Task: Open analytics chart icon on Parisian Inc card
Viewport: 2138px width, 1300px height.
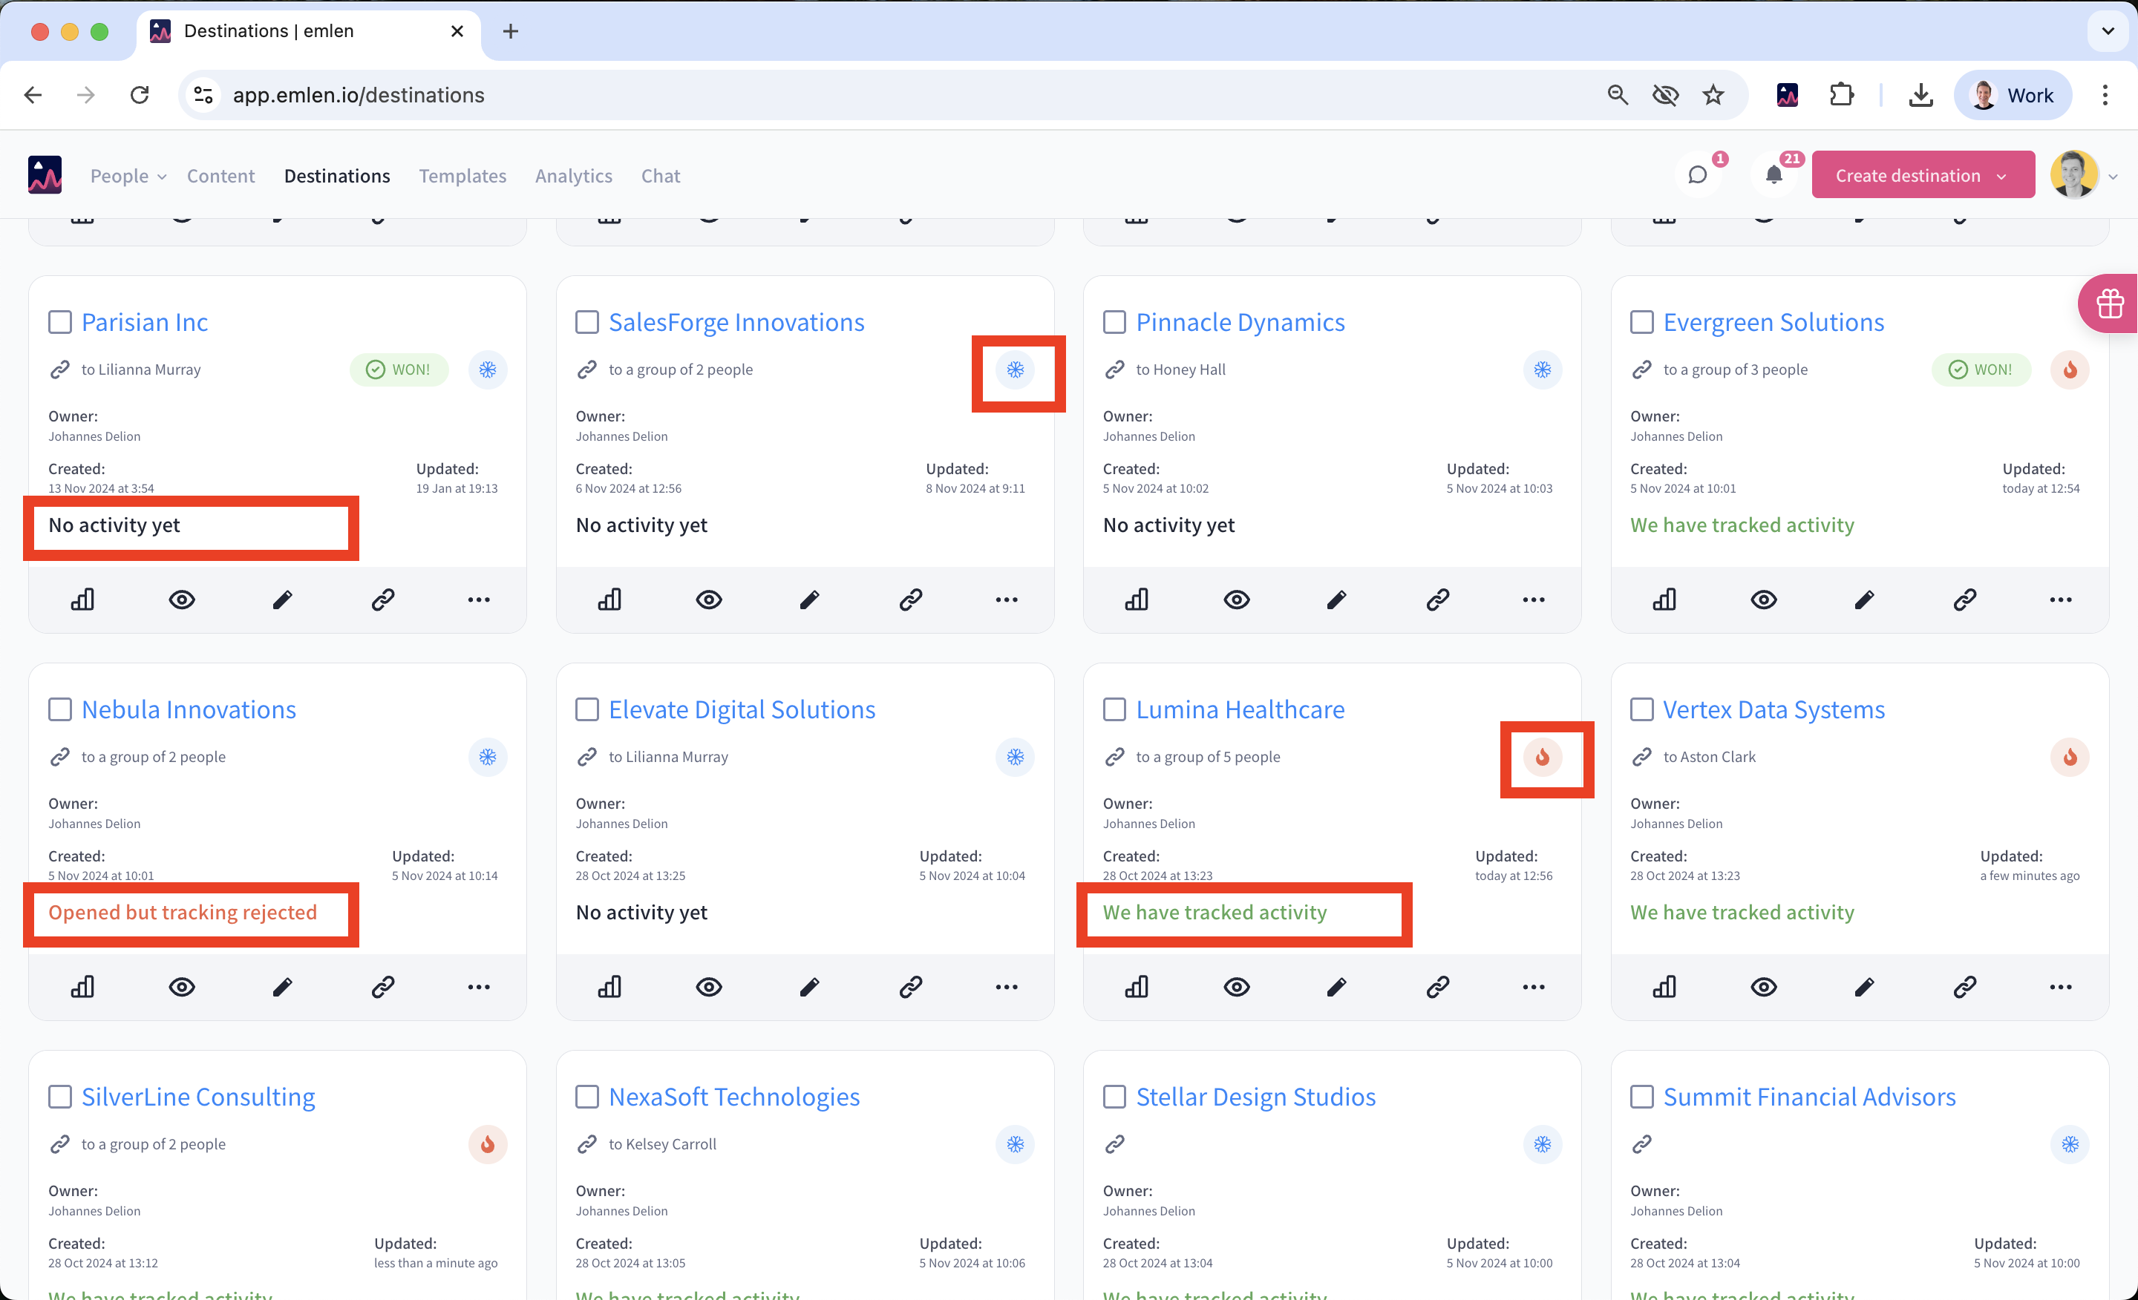Action: click(x=82, y=600)
